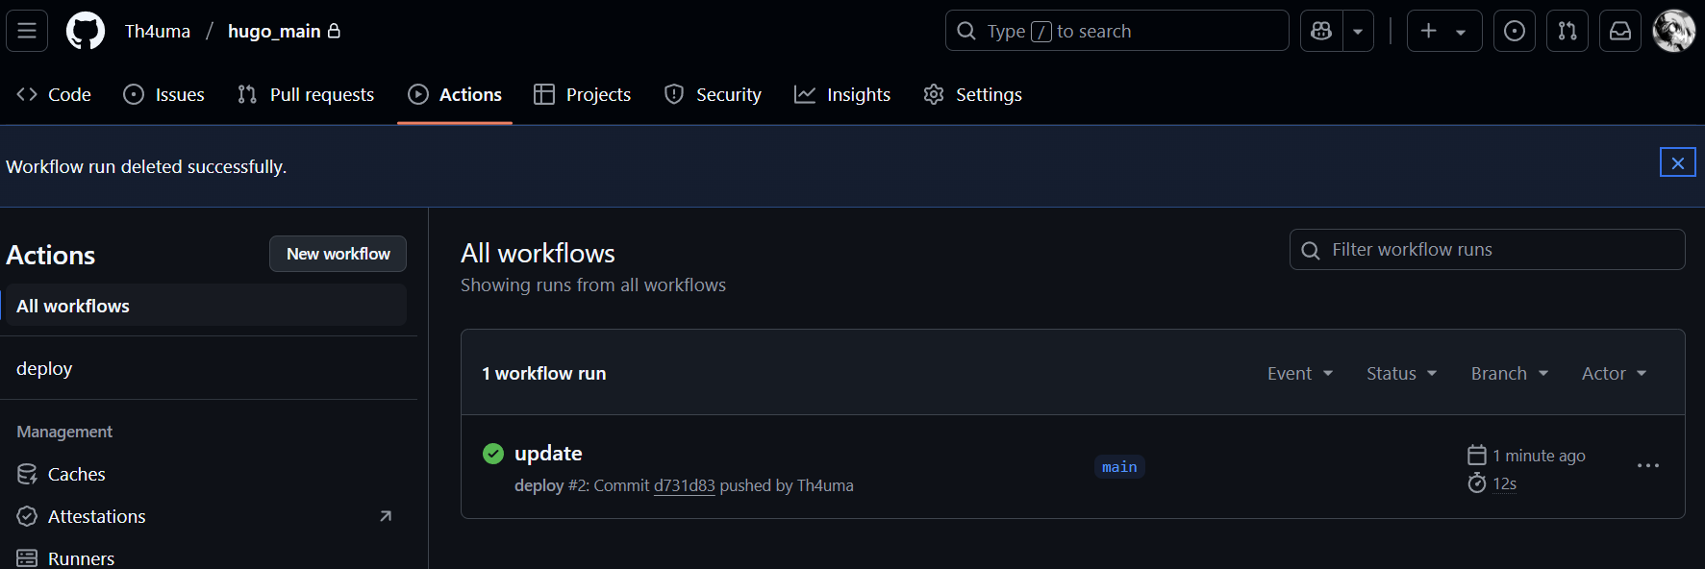The height and width of the screenshot is (569, 1705).
Task: Dismiss the workflow run deleted banner
Action: click(x=1677, y=162)
